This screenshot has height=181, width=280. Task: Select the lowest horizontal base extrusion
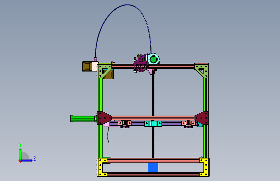(x=153, y=174)
